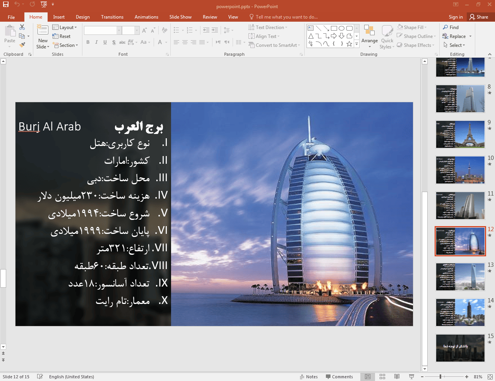495x381 pixels.
Task: Open the Clipboard pane launcher
Action: tap(30, 55)
